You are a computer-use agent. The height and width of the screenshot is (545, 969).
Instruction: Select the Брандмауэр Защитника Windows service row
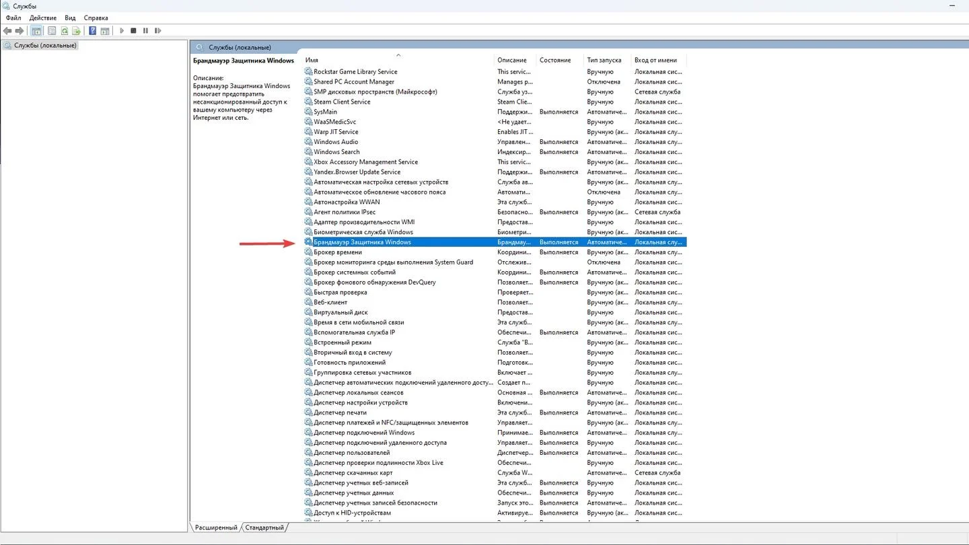495,242
